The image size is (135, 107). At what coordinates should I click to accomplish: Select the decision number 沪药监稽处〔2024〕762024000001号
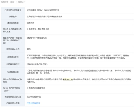(x=43, y=10)
